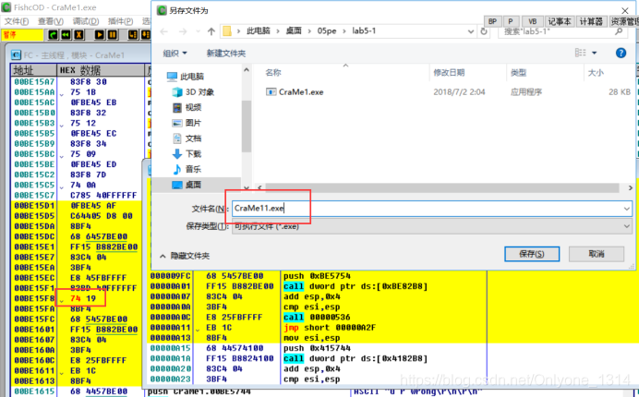
Task: Open the 查看(V) menu in FishcOD
Action: pos(51,21)
